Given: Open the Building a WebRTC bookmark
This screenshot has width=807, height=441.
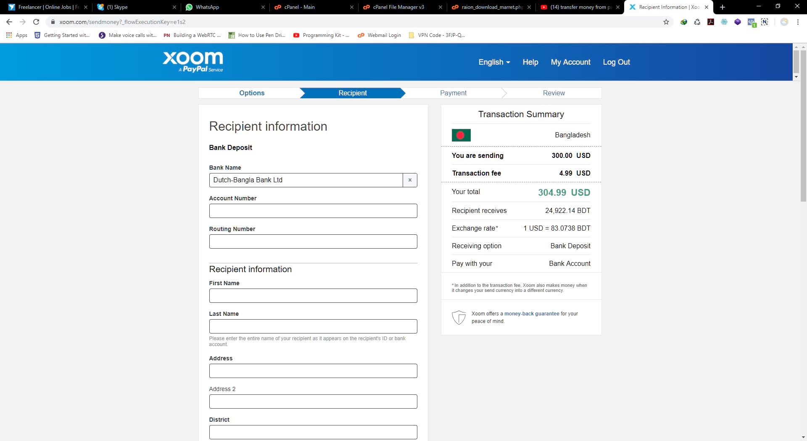Looking at the screenshot, I should pyautogui.click(x=192, y=35).
